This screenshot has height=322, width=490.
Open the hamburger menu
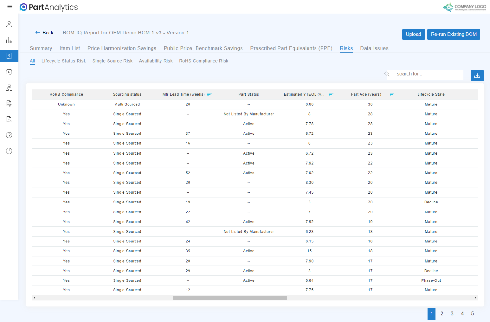[x=10, y=7]
